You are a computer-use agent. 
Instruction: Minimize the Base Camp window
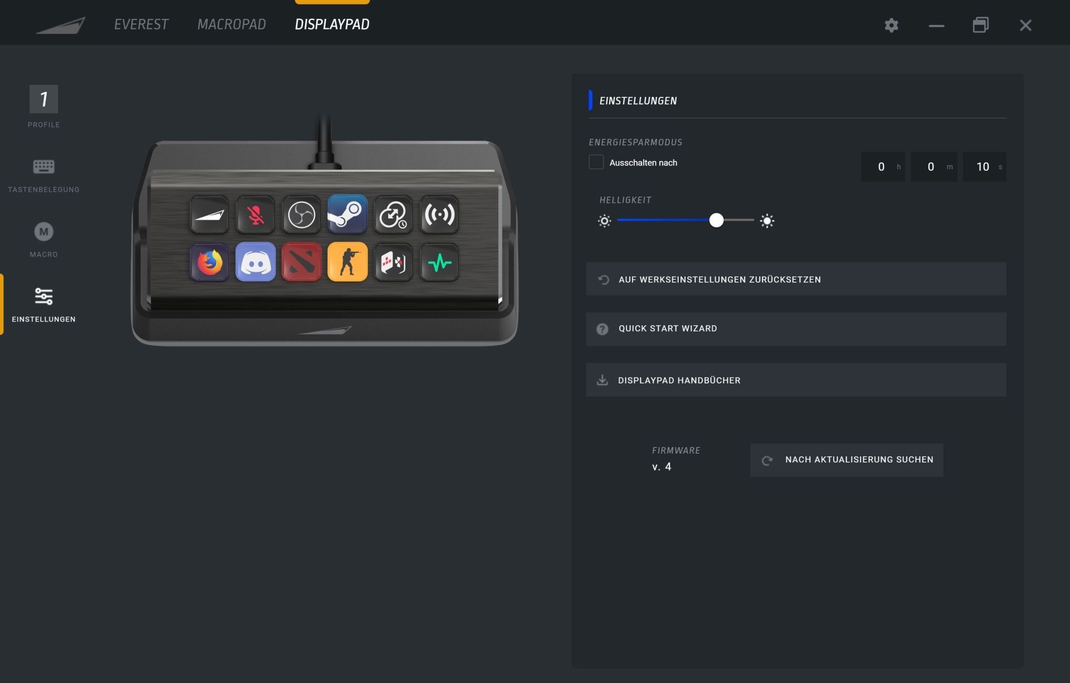[936, 25]
